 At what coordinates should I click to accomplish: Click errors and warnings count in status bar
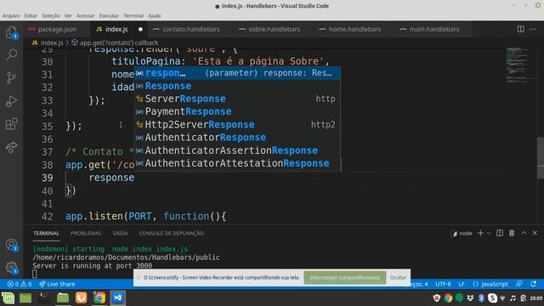pyautogui.click(x=20, y=284)
